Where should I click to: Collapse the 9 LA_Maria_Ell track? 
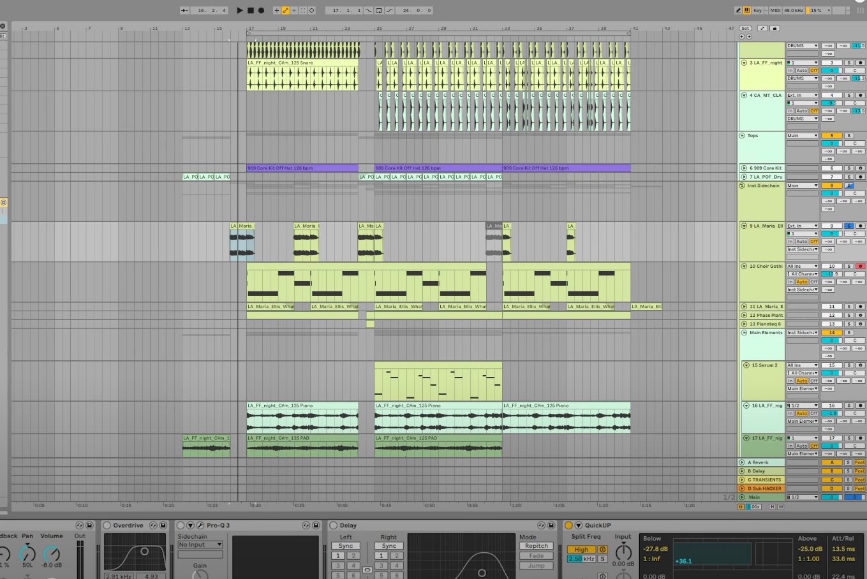coord(744,226)
